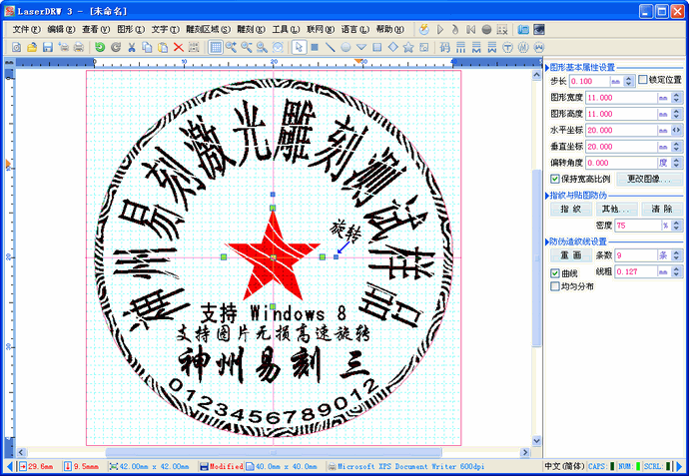Click the Paste clipboard icon
The image size is (689, 476).
pos(163,47)
